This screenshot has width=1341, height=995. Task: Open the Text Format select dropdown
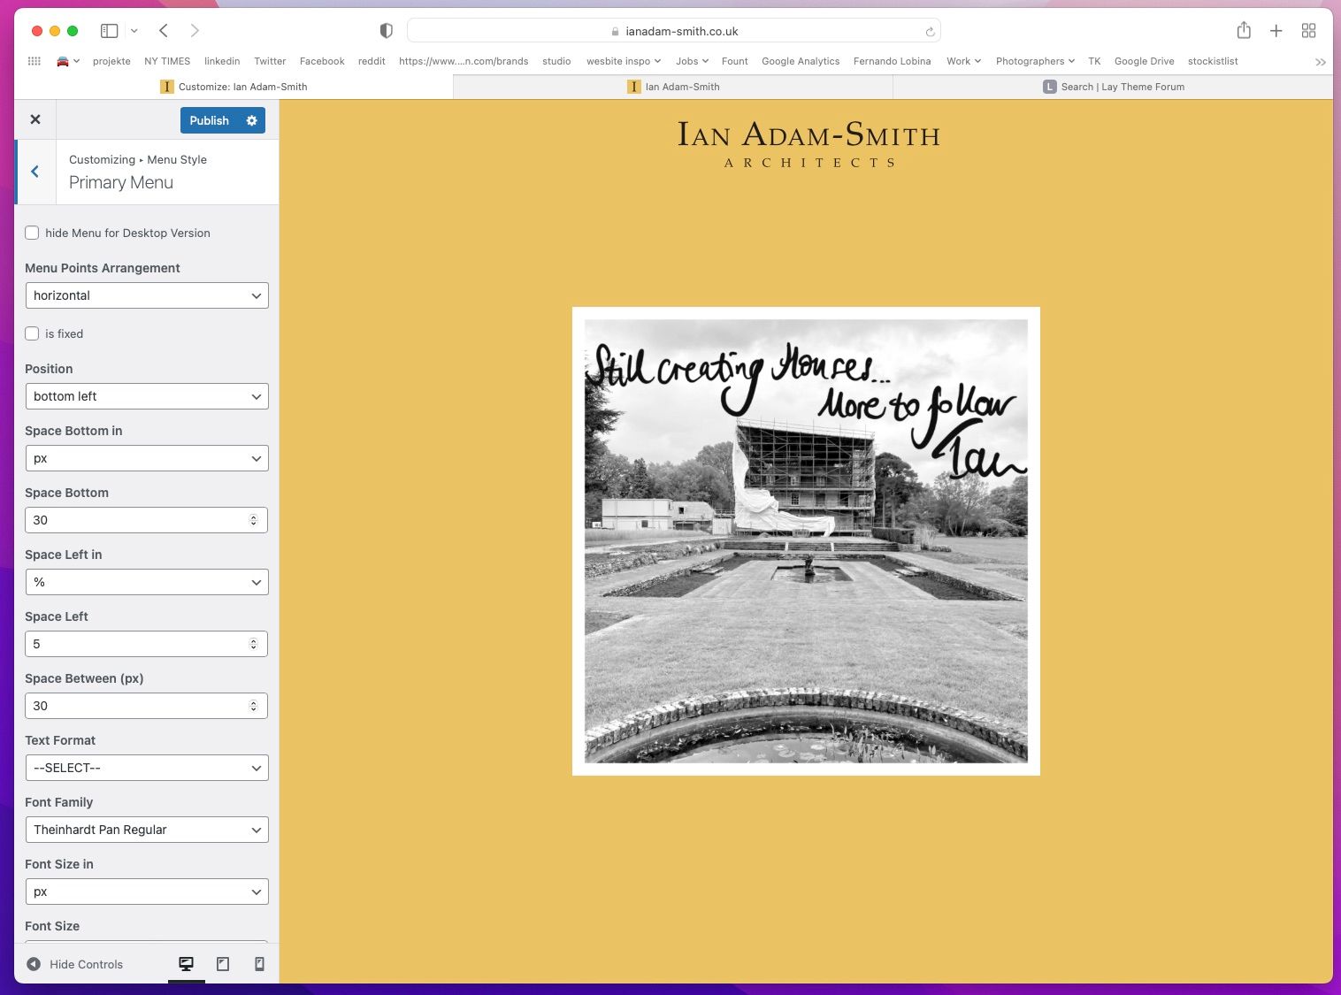[147, 768]
